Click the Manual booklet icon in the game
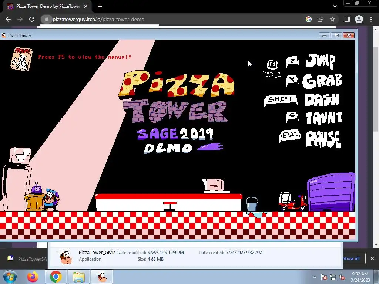 pos(21,59)
